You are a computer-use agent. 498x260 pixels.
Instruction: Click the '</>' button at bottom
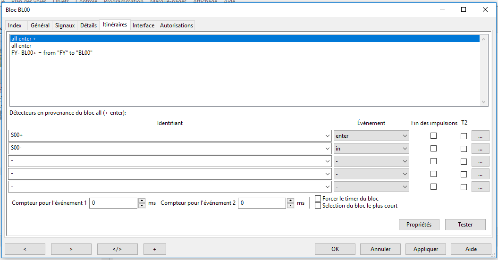[117, 249]
